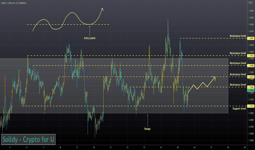Image resolution: width=255 pixels, height=150 pixels.
Task: Click date 6 on the time axis
Action: tap(27, 147)
